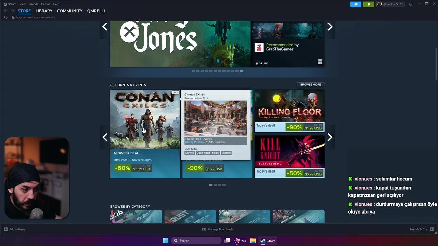Click the $0.77 USD discounted price

(x=214, y=169)
